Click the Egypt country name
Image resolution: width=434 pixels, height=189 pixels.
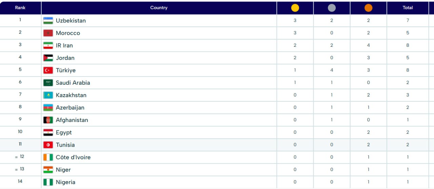click(64, 132)
